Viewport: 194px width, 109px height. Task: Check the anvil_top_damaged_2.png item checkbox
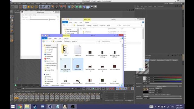pos(61,59)
